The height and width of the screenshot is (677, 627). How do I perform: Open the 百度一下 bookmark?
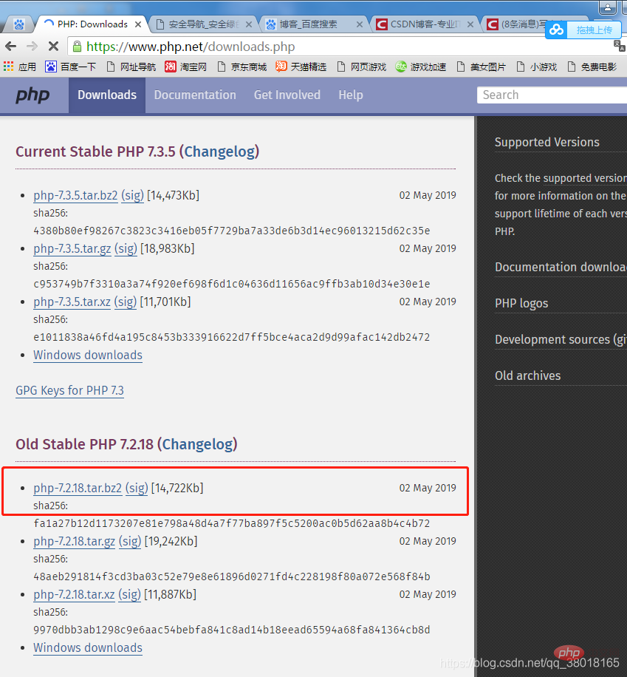70,67
